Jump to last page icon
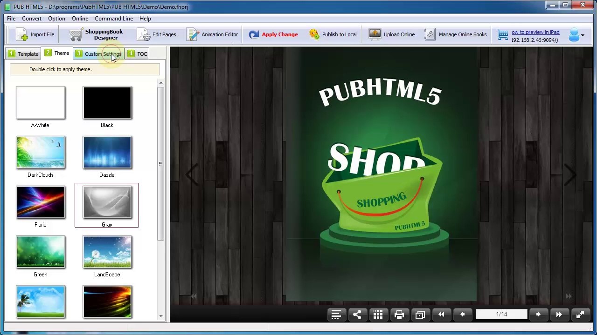 point(559,315)
